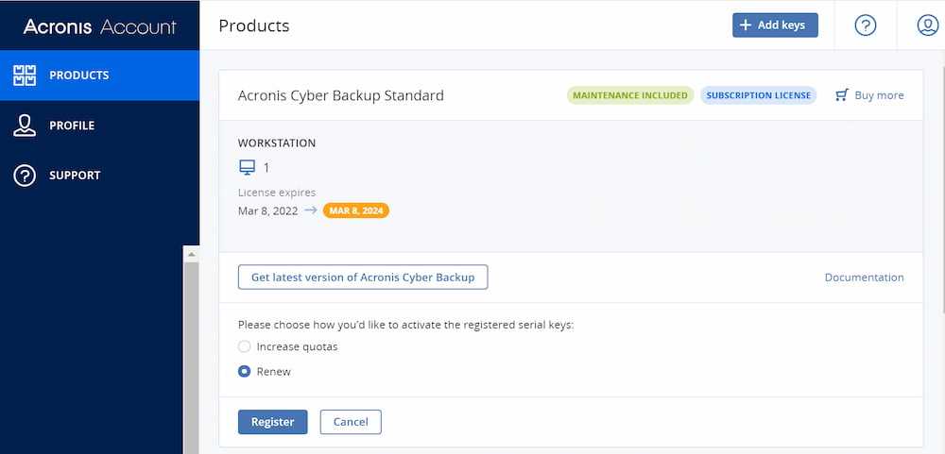The image size is (945, 454).
Task: Select the Renew radio option
Action: (x=245, y=372)
